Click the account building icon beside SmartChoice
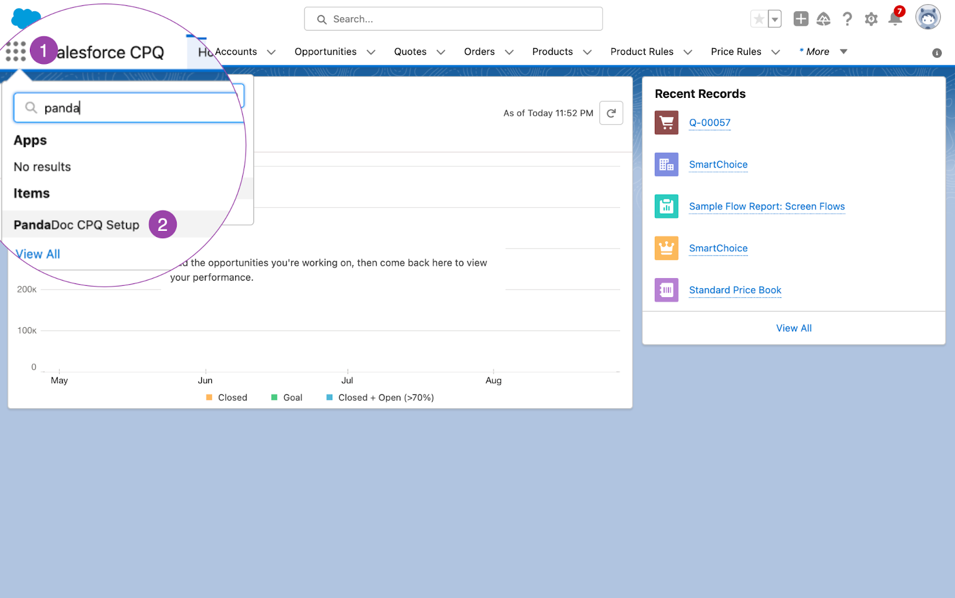This screenshot has width=955, height=598. pyautogui.click(x=667, y=165)
